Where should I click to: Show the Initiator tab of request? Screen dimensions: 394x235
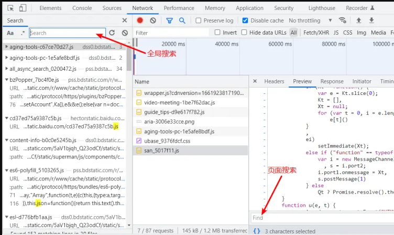pos(362,81)
